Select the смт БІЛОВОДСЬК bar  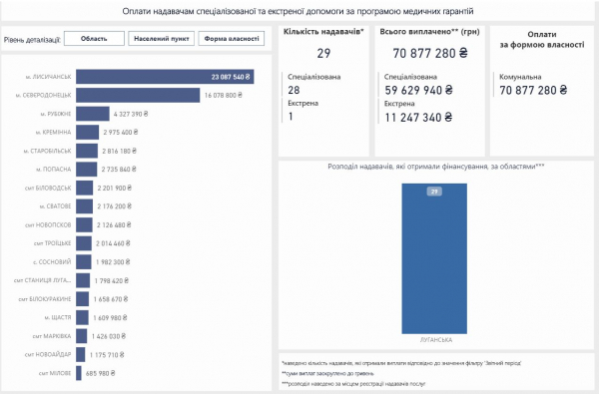click(x=85, y=188)
